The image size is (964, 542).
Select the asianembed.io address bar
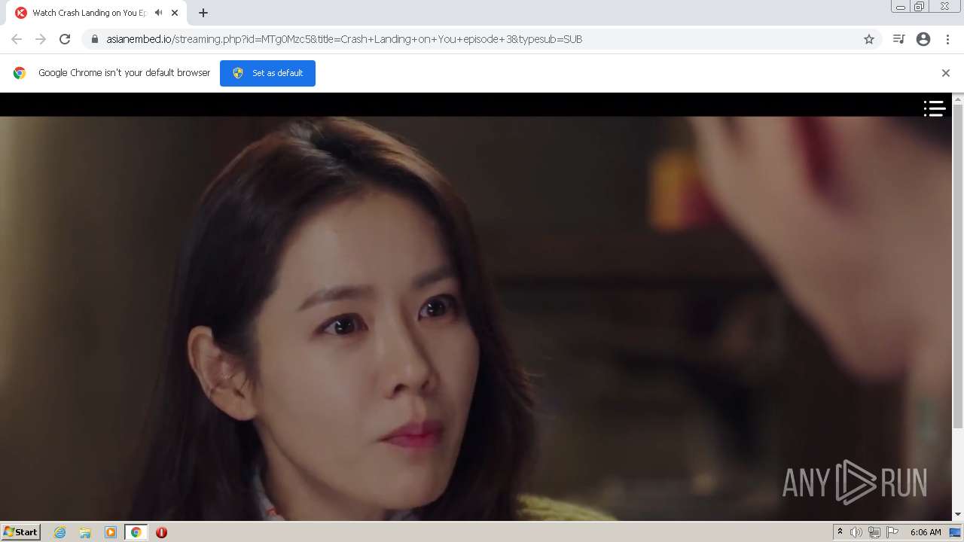pyautogui.click(x=482, y=39)
